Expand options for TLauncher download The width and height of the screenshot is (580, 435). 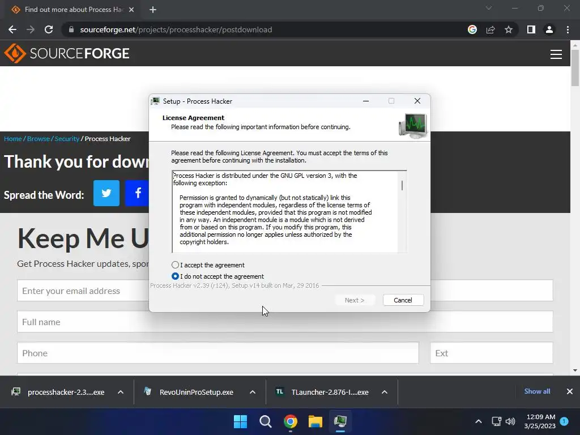(x=385, y=392)
